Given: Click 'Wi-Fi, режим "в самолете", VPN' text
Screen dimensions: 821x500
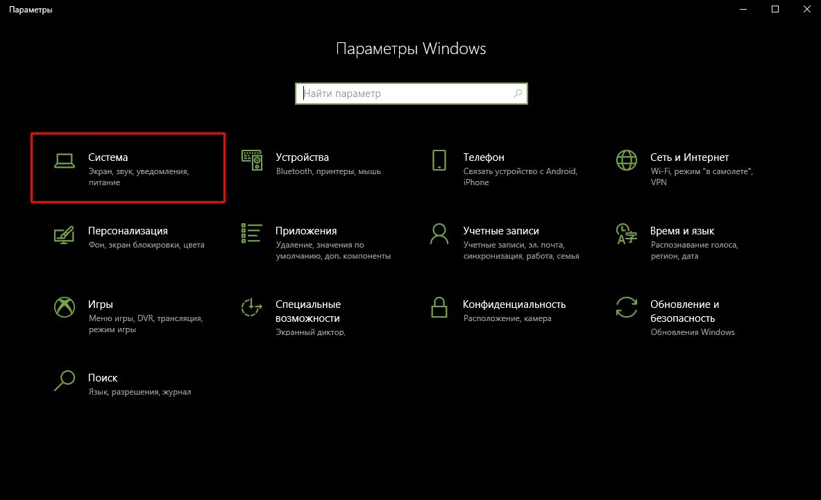Looking at the screenshot, I should coord(702,177).
